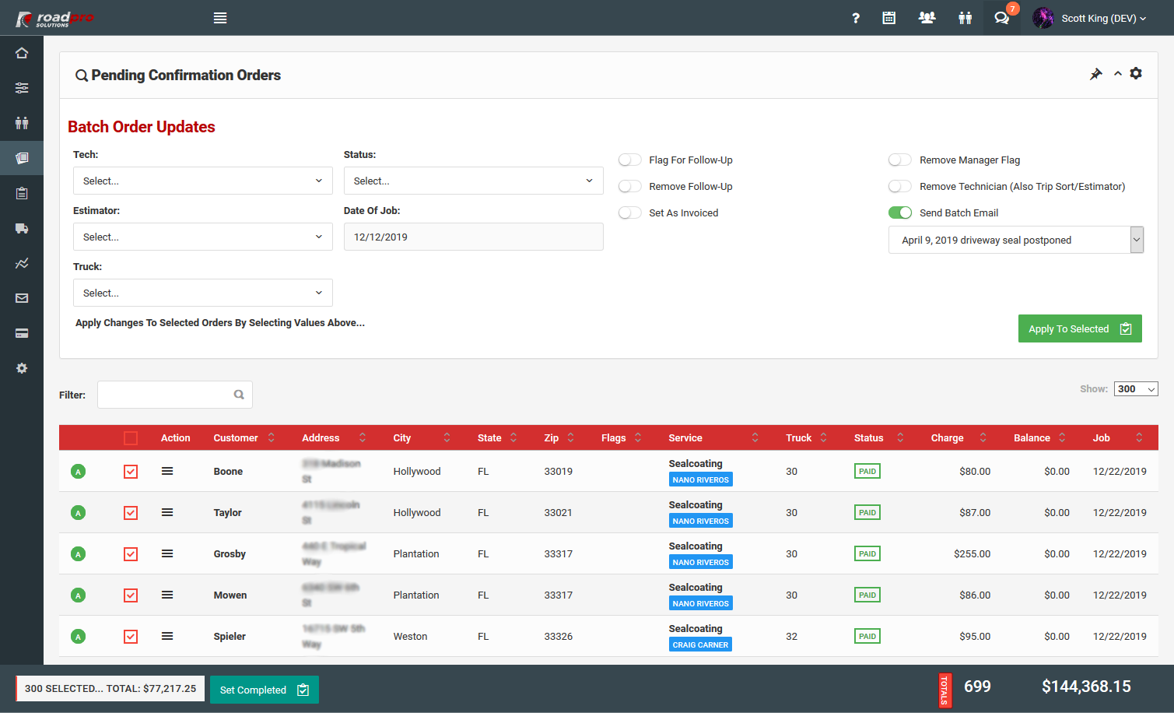This screenshot has width=1174, height=713.
Task: Open the batch email template dropdown
Action: coord(1016,240)
